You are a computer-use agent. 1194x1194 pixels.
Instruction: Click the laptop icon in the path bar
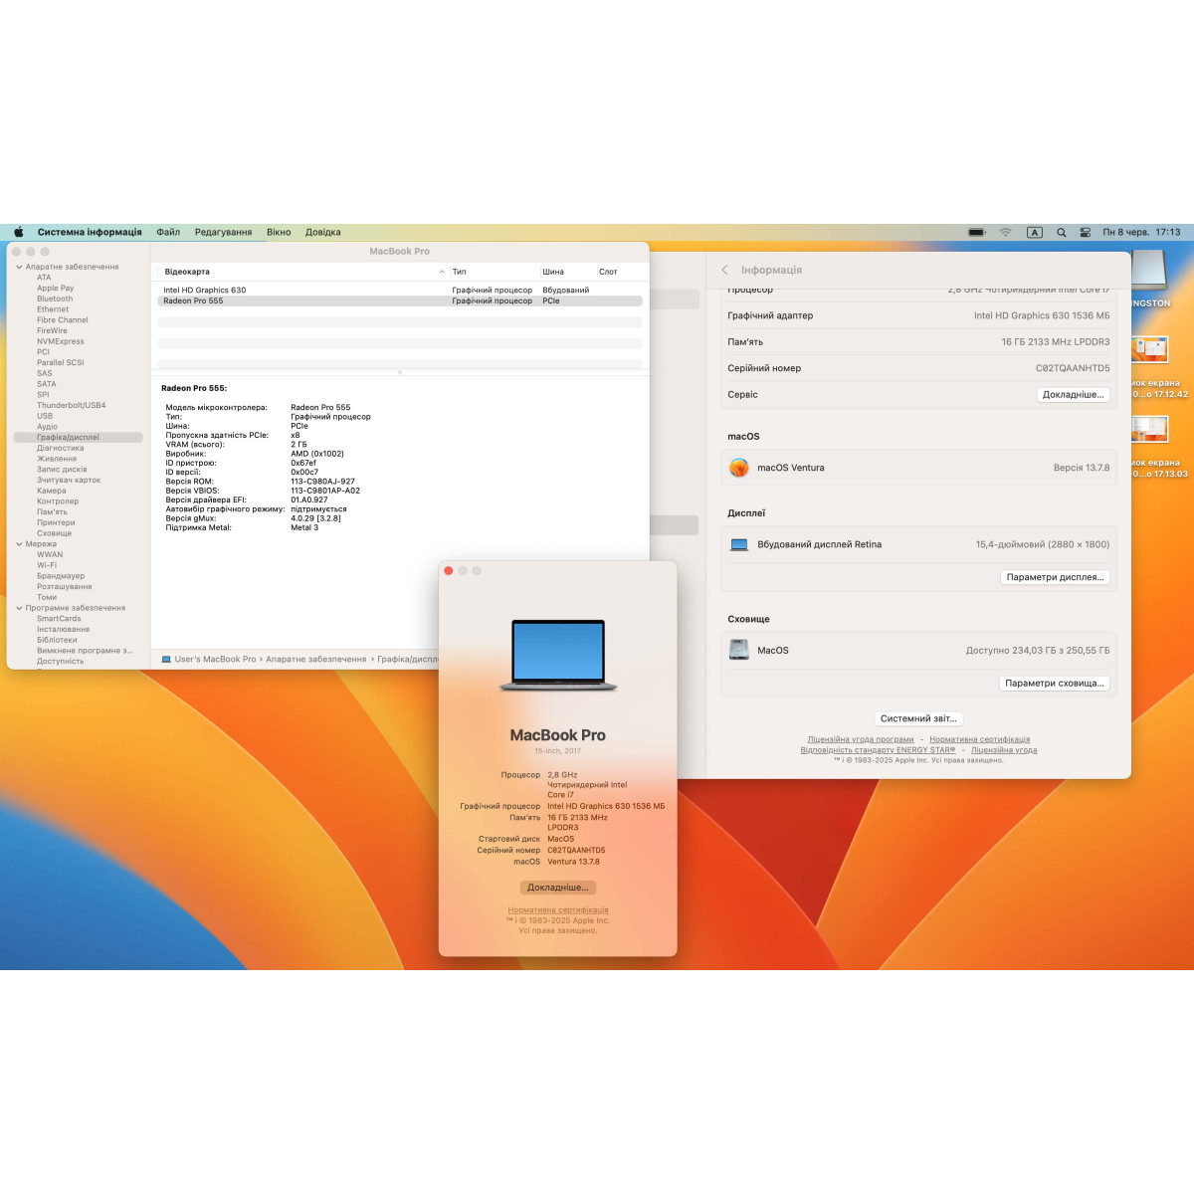[x=166, y=659]
